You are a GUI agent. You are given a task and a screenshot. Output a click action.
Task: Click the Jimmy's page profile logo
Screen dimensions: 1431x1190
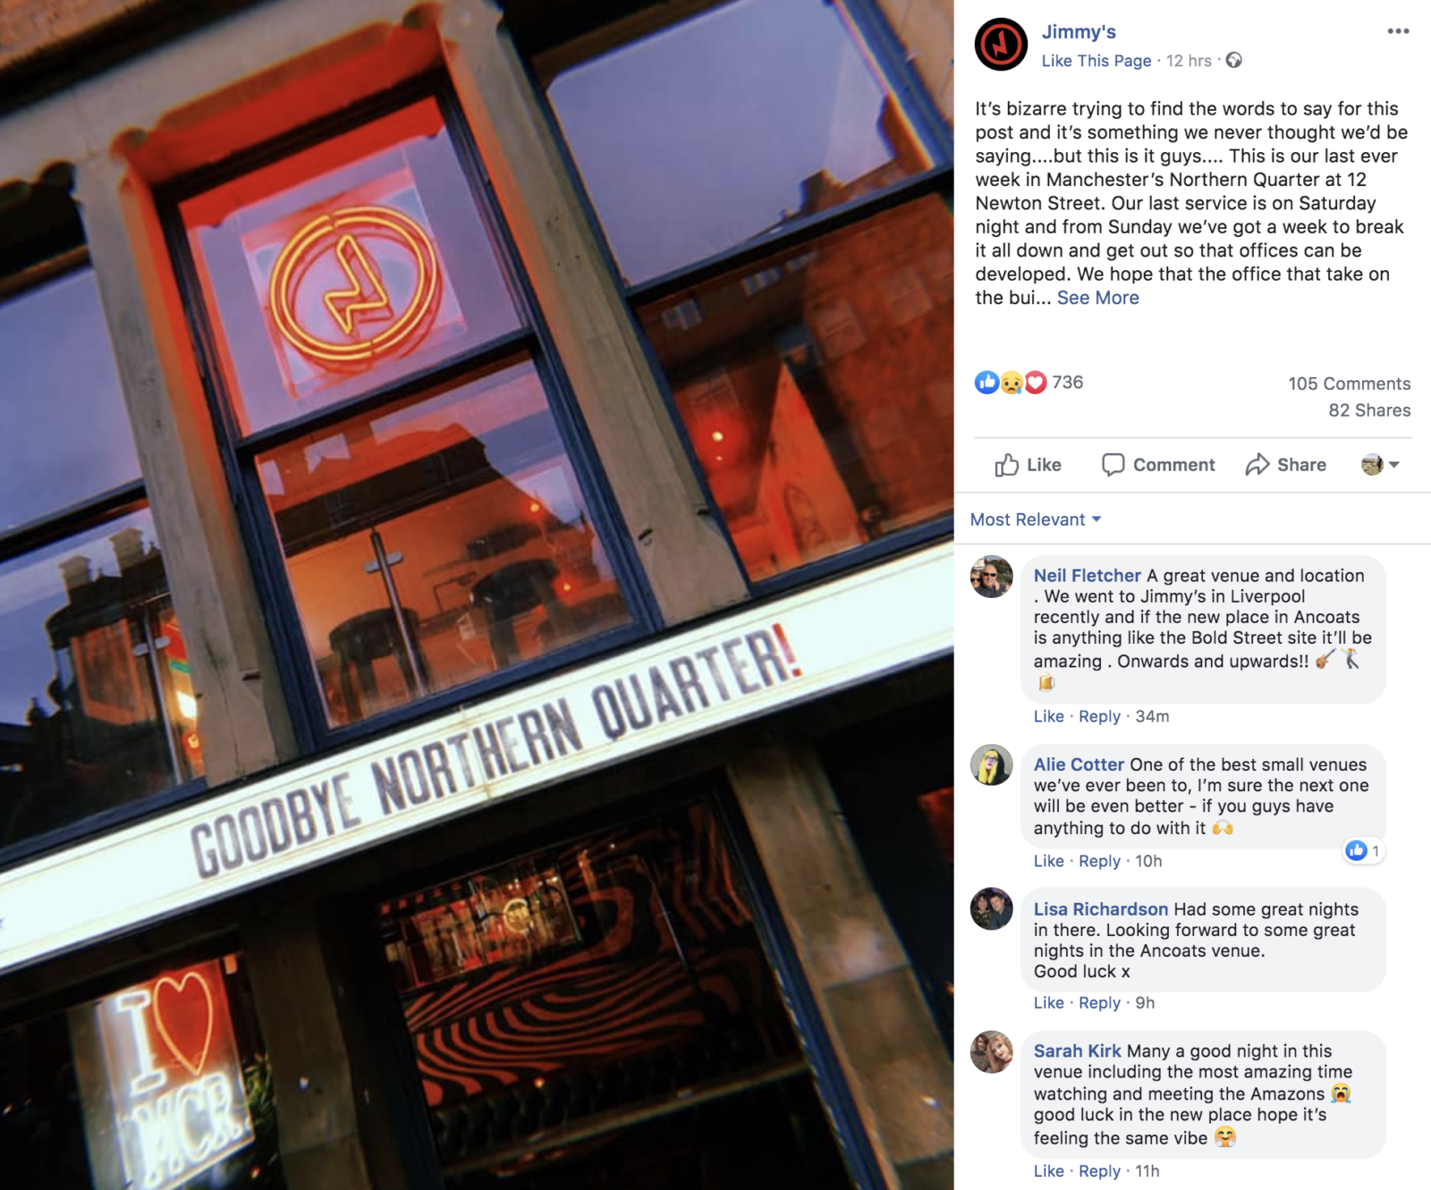click(1001, 44)
